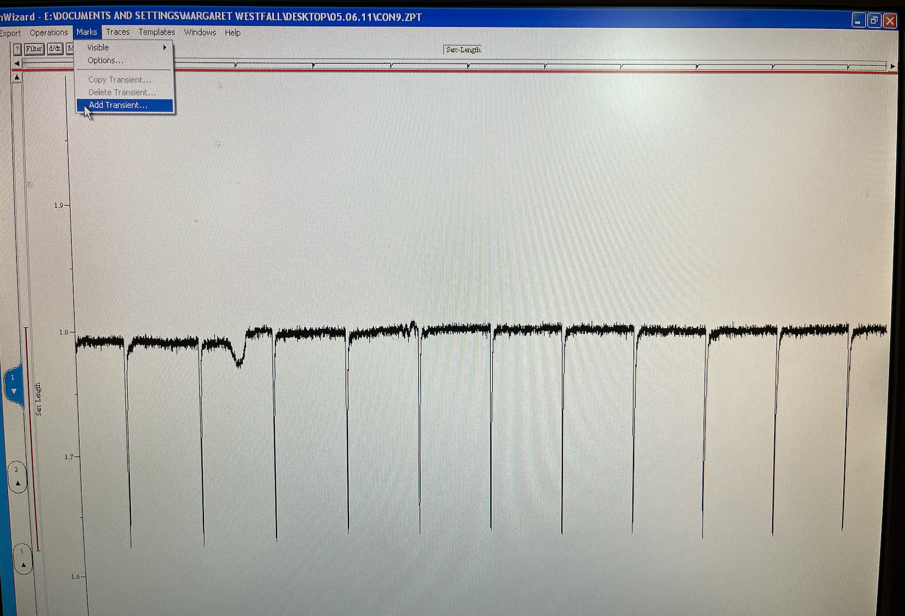The image size is (905, 616).
Task: Open the Templates menu
Action: click(x=157, y=32)
